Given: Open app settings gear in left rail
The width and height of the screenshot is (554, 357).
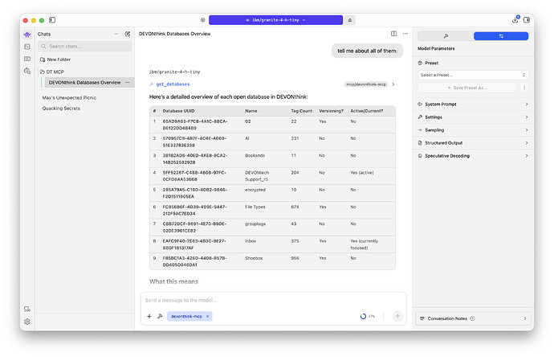Looking at the screenshot, I should click(27, 322).
